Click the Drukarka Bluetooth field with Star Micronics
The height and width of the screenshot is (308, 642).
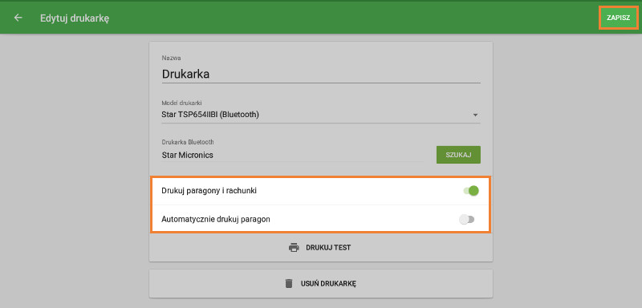click(x=292, y=156)
